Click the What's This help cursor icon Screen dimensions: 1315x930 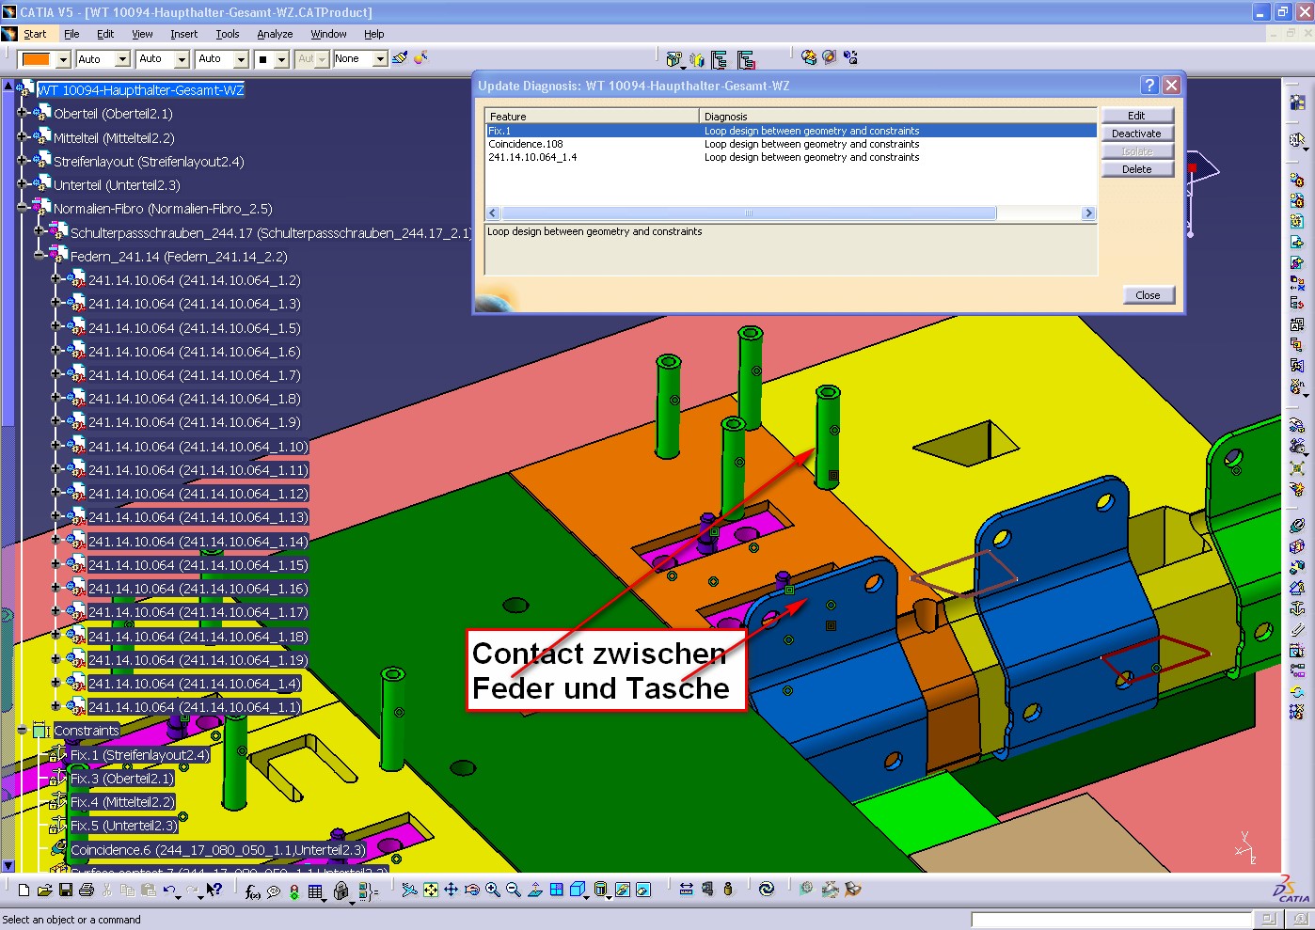click(214, 890)
